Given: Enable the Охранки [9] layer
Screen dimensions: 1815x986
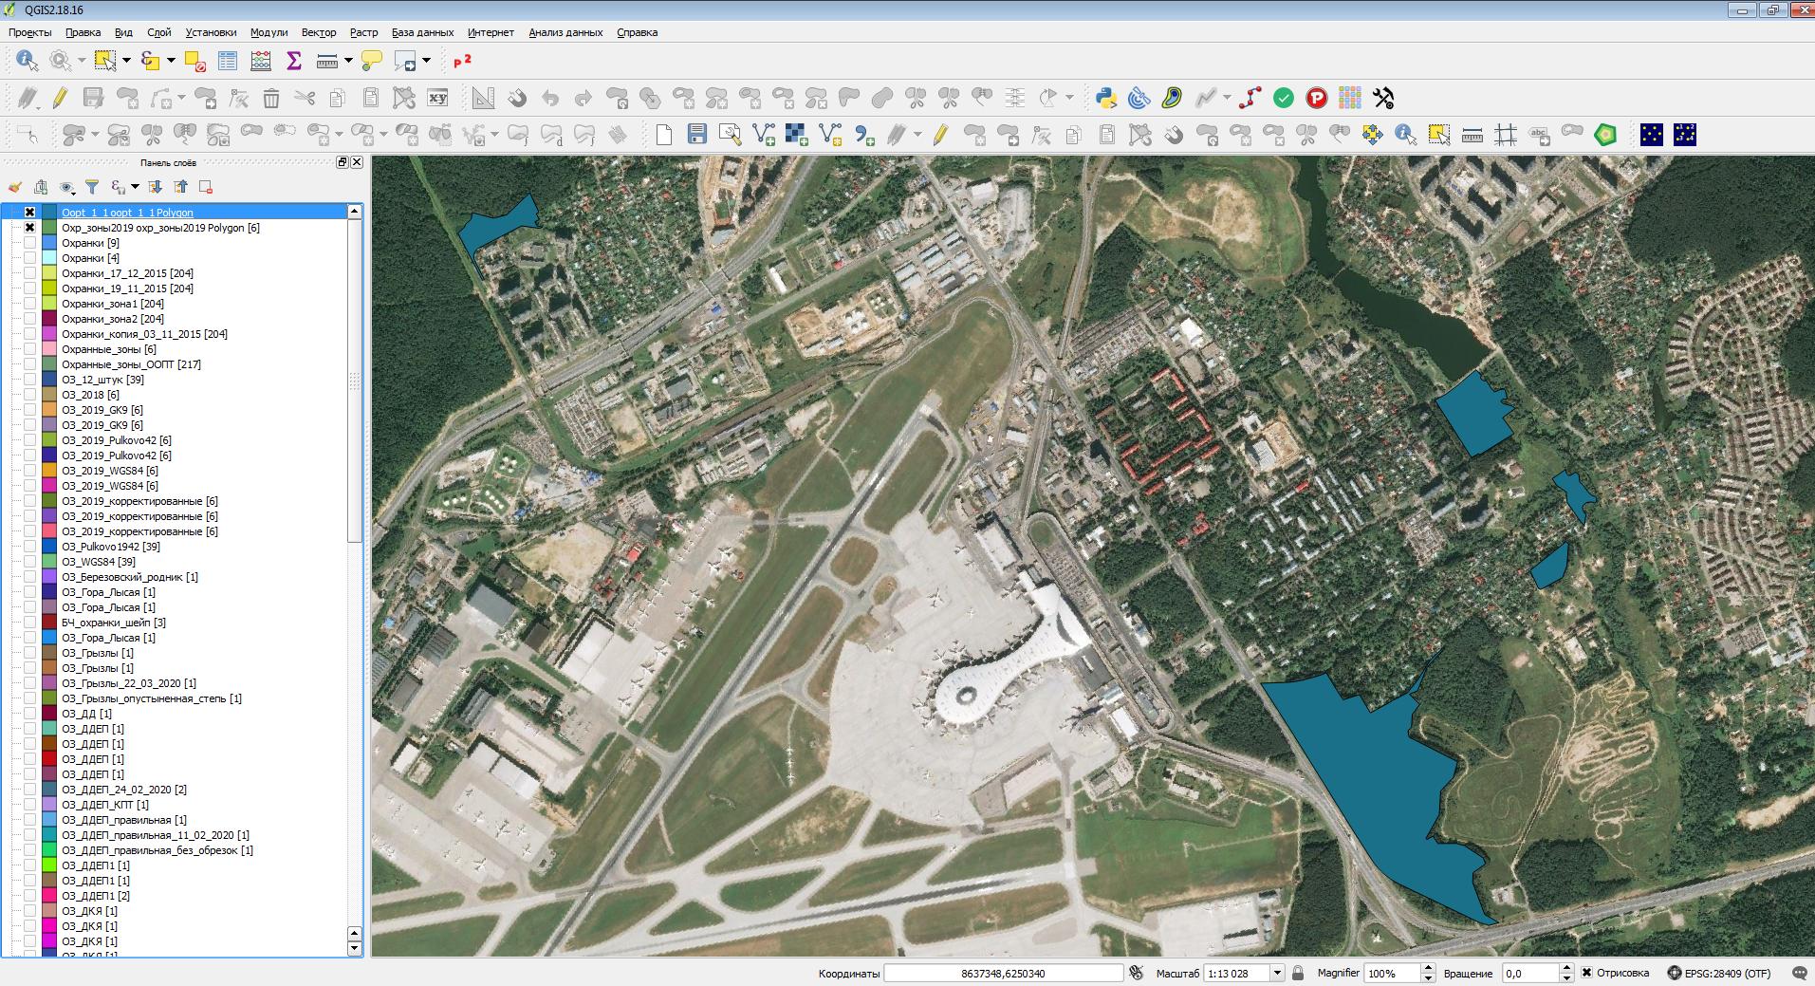Looking at the screenshot, I should pos(30,243).
